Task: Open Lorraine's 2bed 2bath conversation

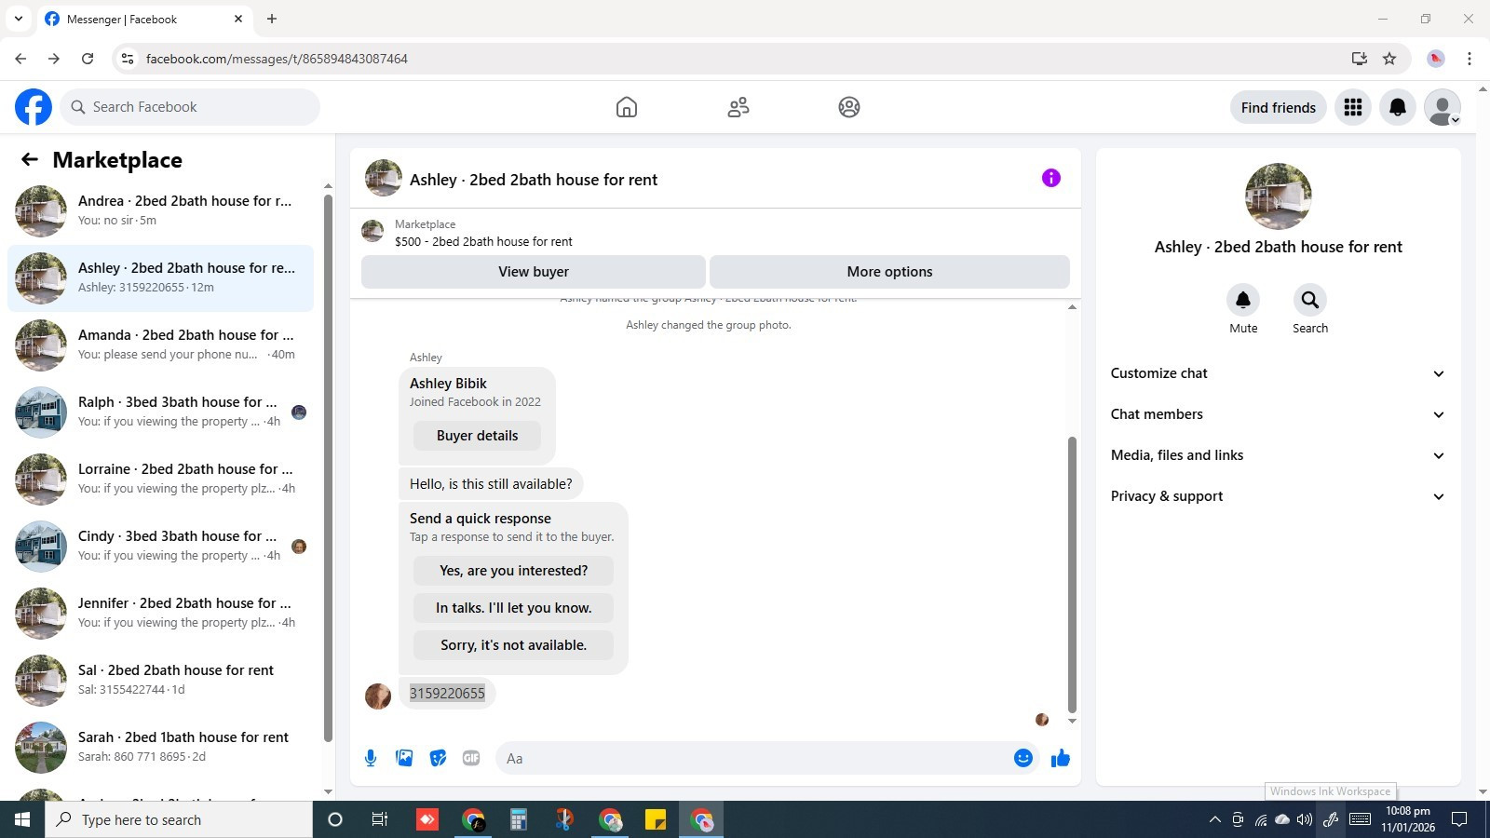Action: [160, 480]
